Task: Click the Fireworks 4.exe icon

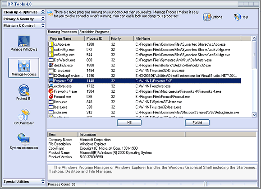Action: pos(51,91)
